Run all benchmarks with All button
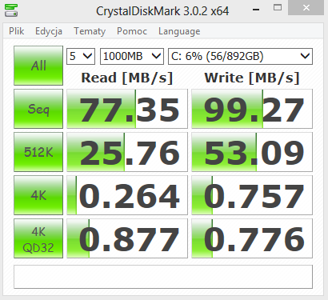This screenshot has width=328, height=300. (38, 66)
